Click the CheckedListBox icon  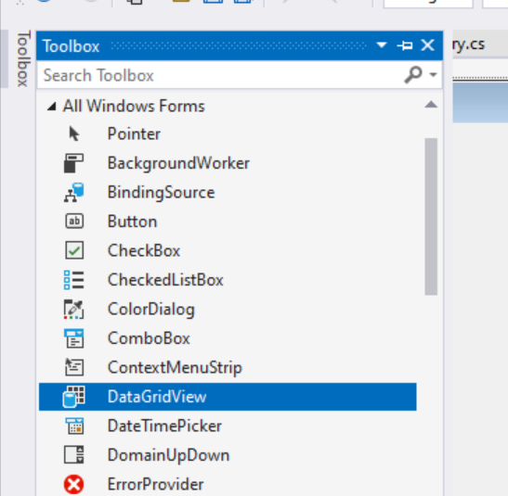coord(74,280)
